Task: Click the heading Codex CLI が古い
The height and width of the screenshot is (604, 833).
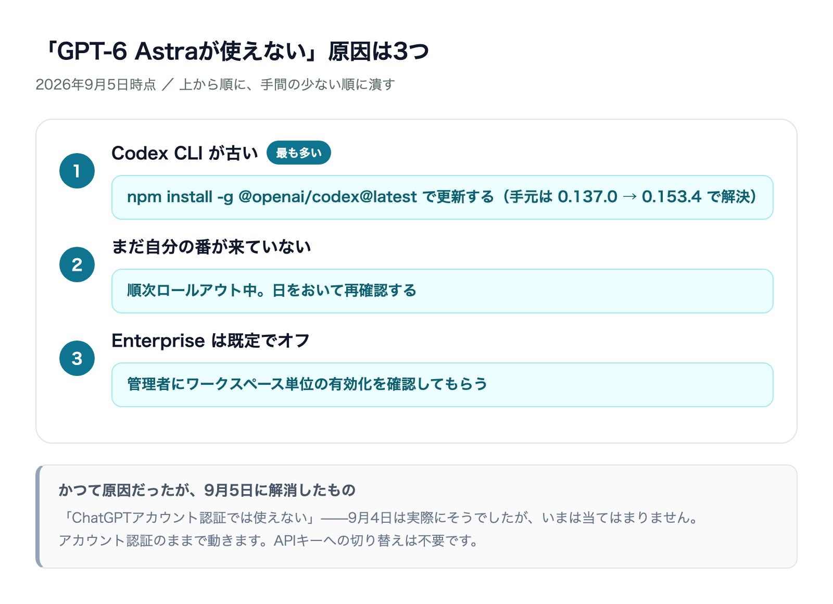Action: [x=185, y=153]
